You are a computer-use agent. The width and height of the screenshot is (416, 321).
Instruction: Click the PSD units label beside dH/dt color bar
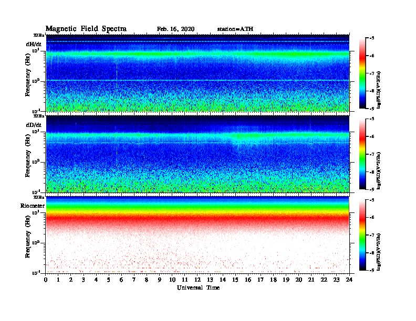point(379,90)
